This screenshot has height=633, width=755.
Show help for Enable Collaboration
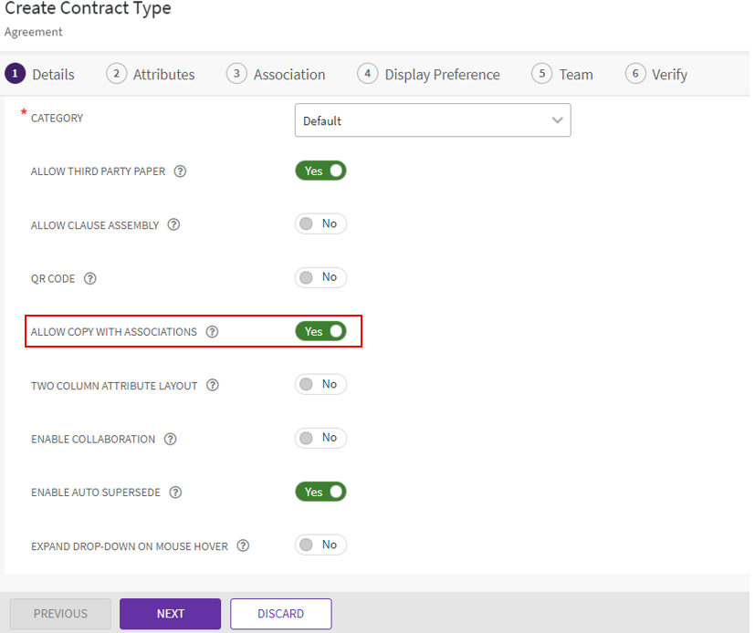(170, 440)
